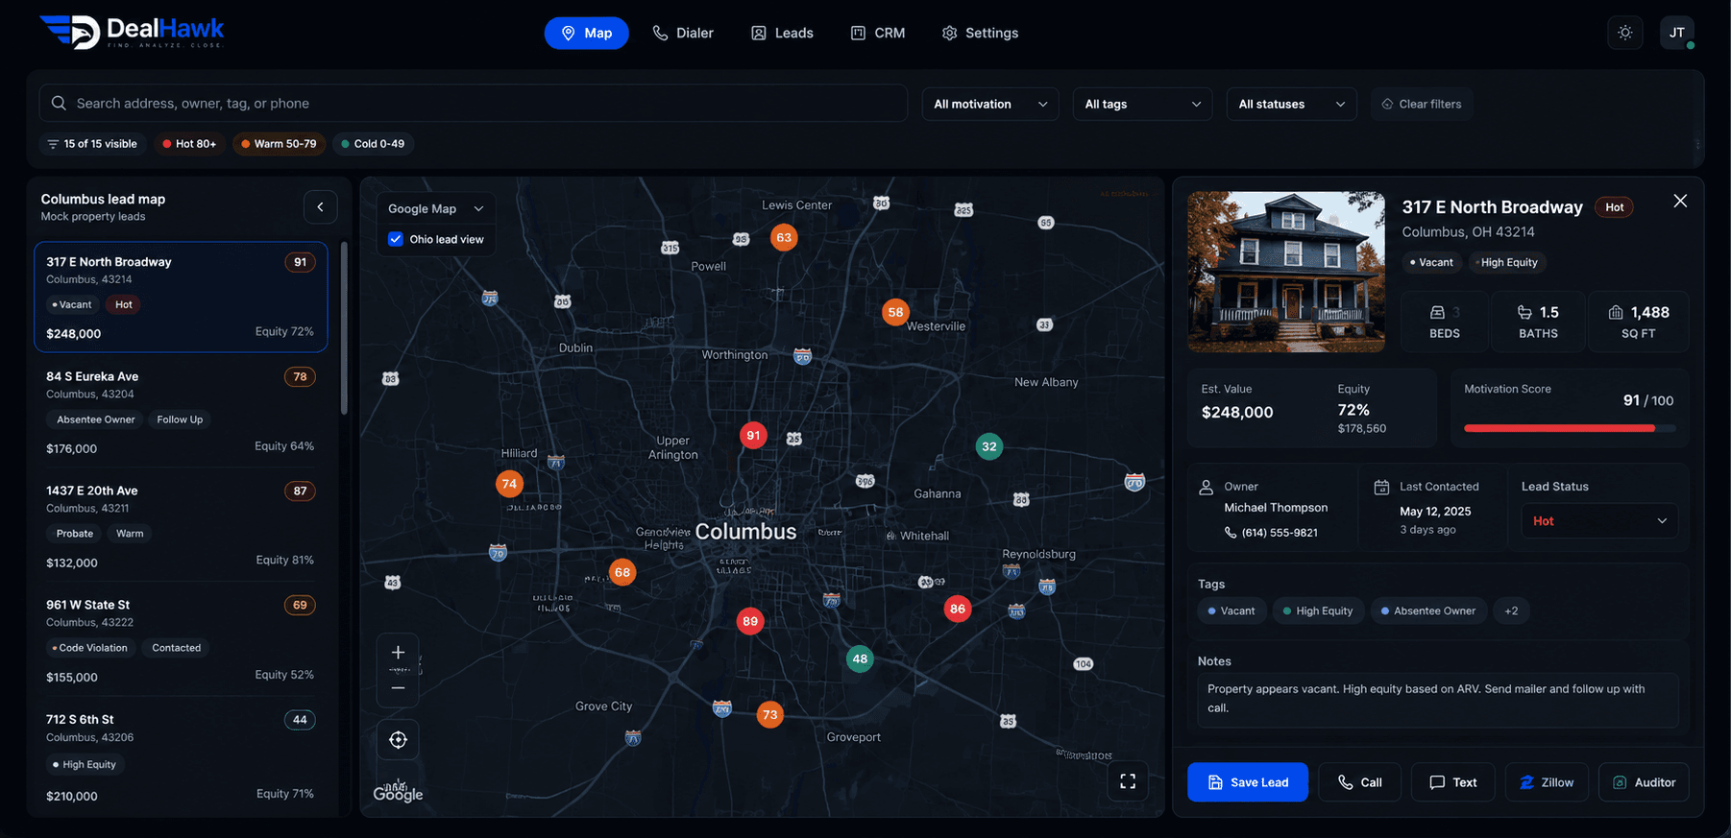Click the search magnifier icon
Screen dimensions: 1731x838
[x=59, y=103]
